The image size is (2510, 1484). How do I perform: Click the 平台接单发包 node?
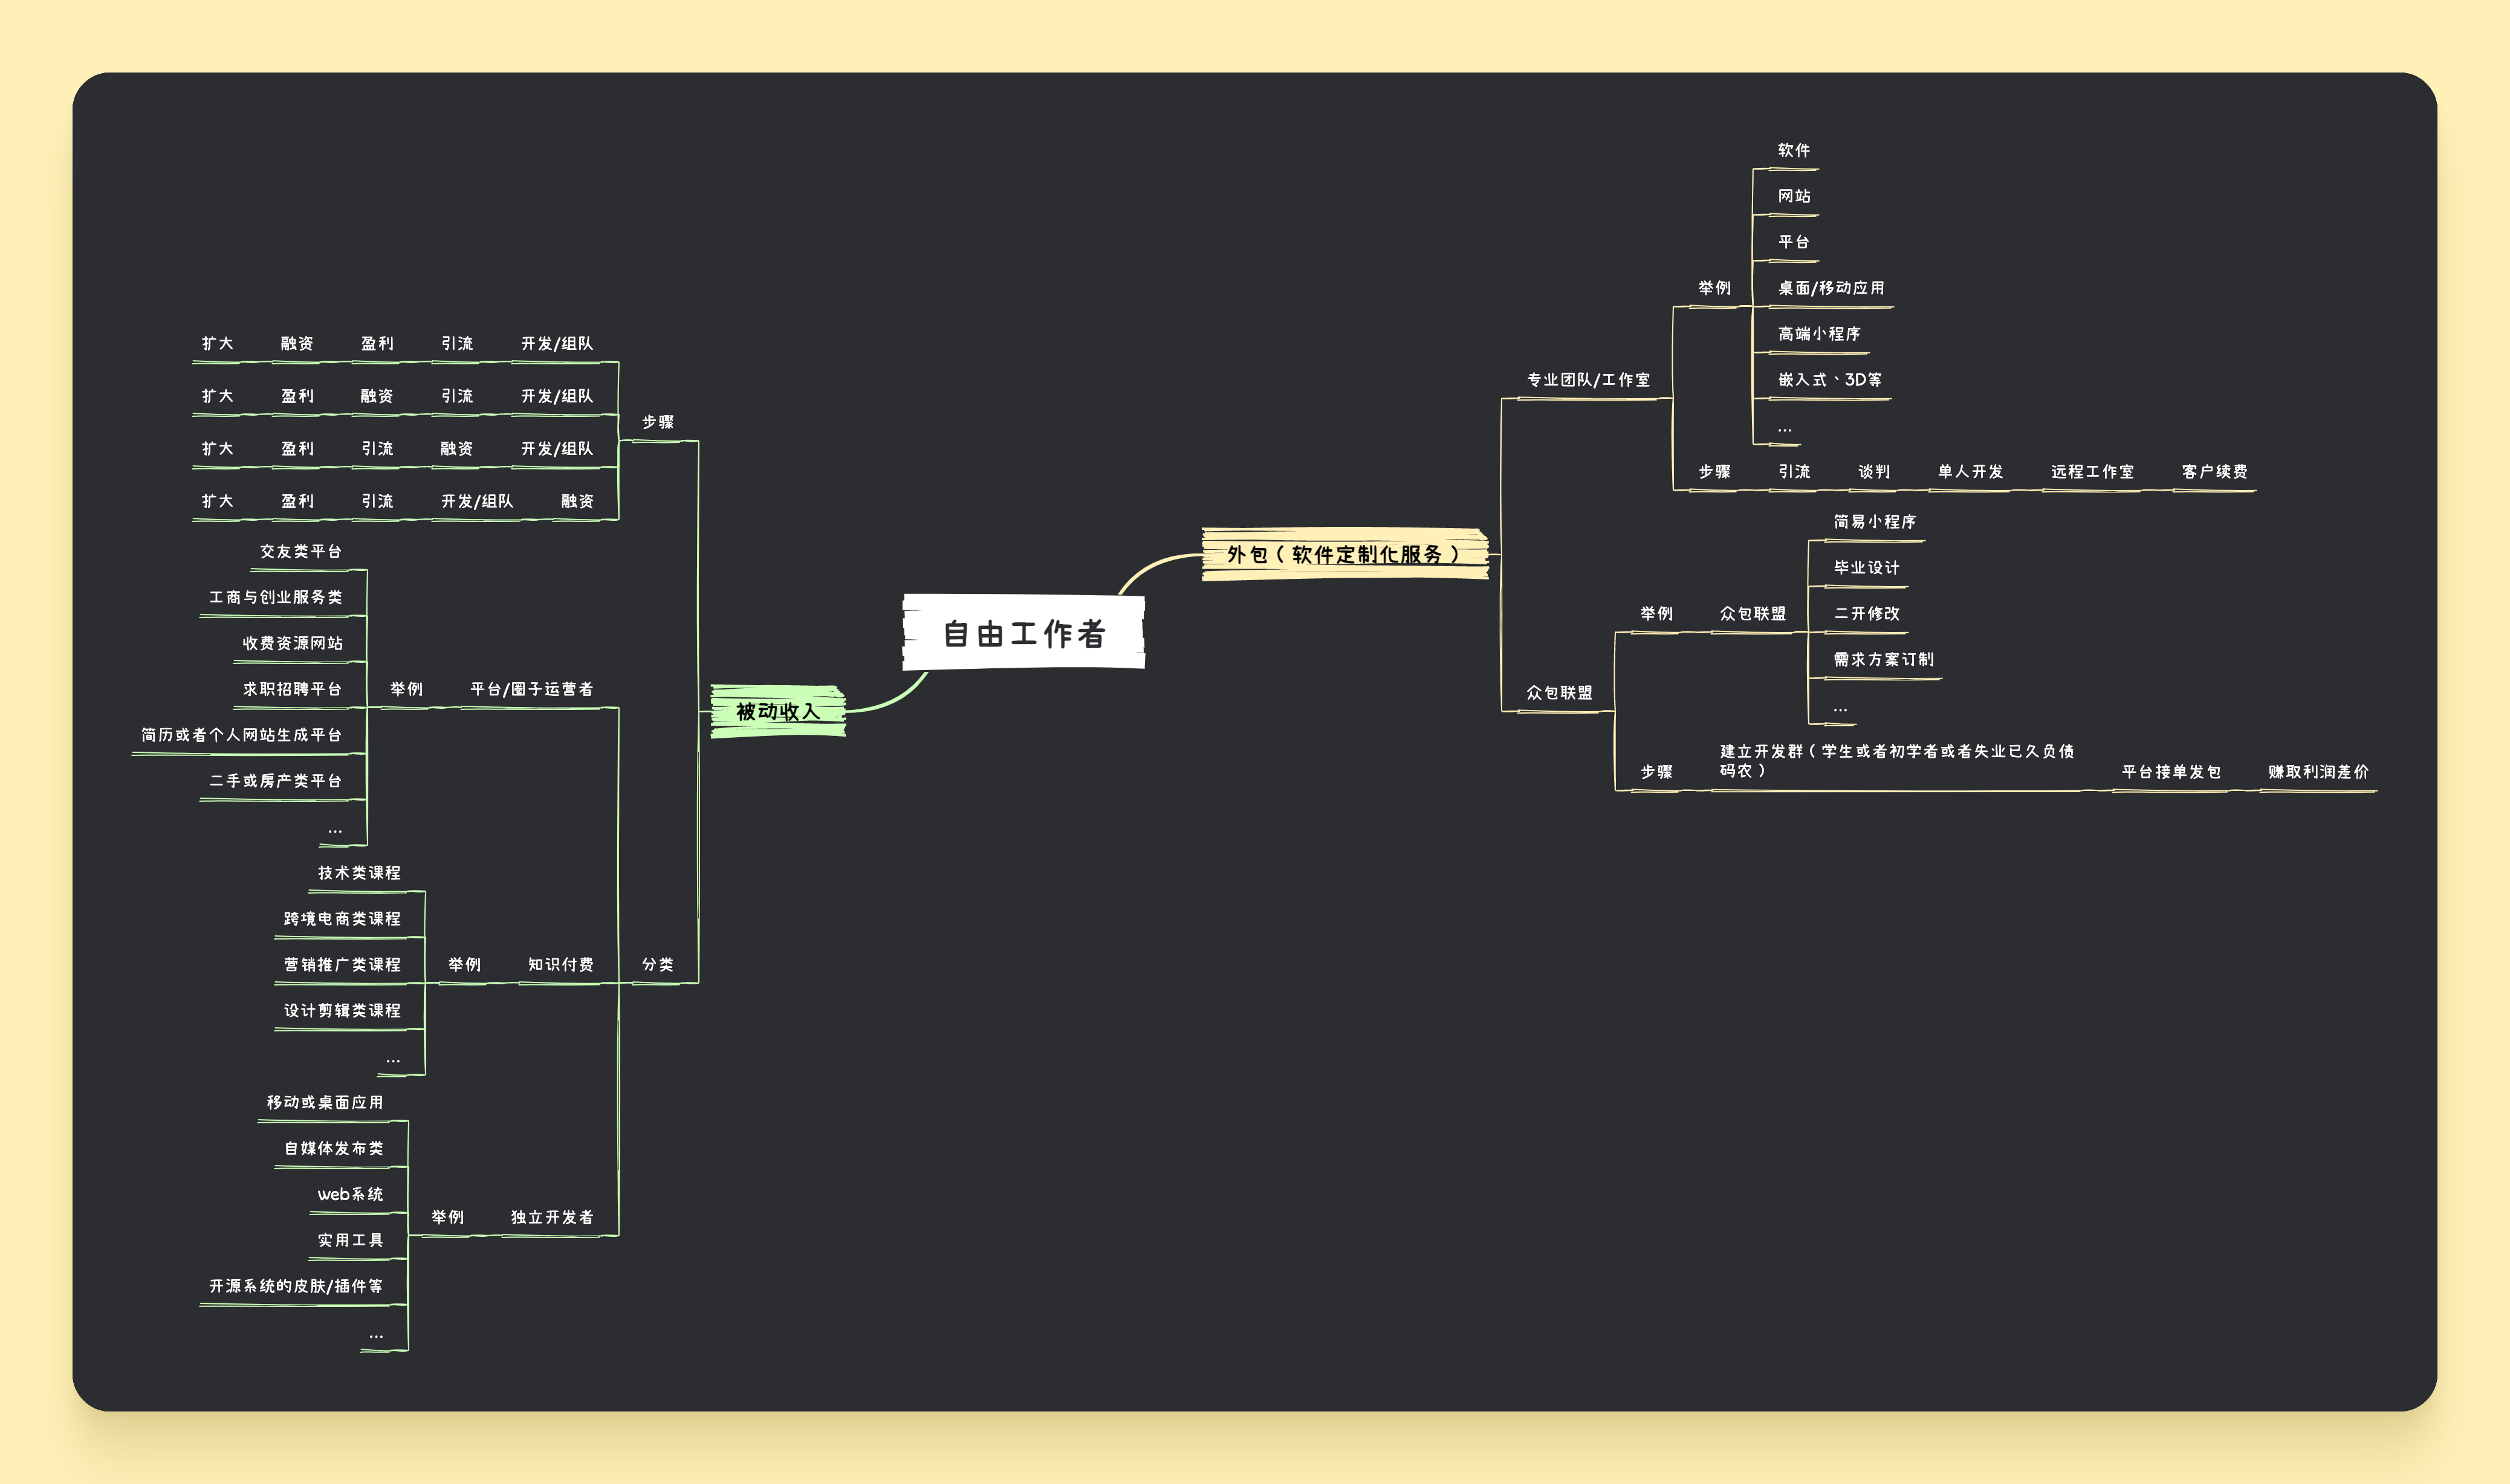[x=2171, y=772]
